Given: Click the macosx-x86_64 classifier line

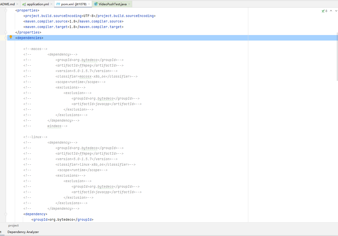Looking at the screenshot, I should (80, 76).
